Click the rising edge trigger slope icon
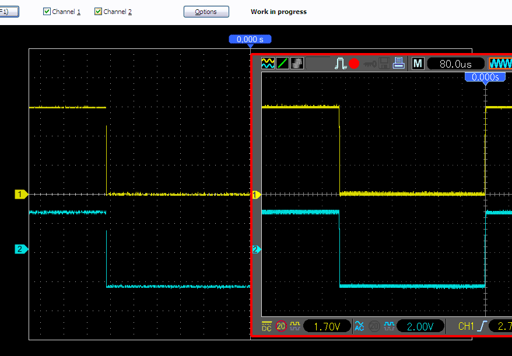This screenshot has height=356, width=512. pyautogui.click(x=482, y=326)
